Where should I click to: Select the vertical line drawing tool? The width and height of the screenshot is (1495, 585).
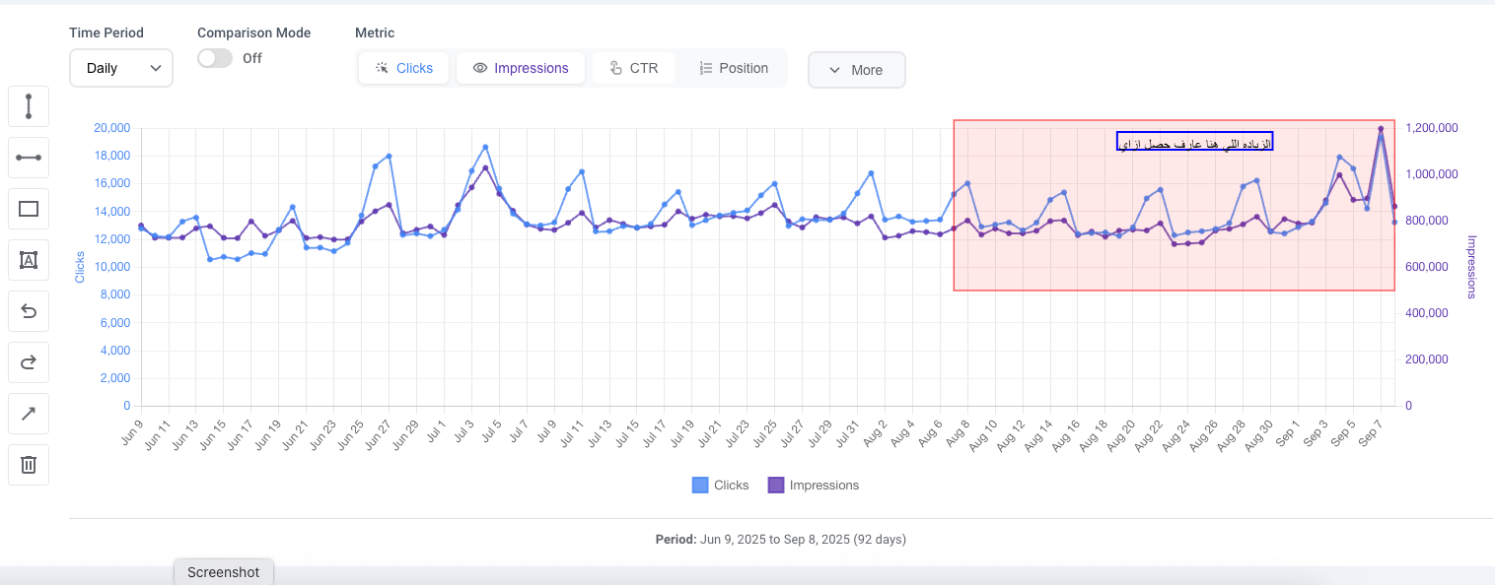tap(29, 106)
